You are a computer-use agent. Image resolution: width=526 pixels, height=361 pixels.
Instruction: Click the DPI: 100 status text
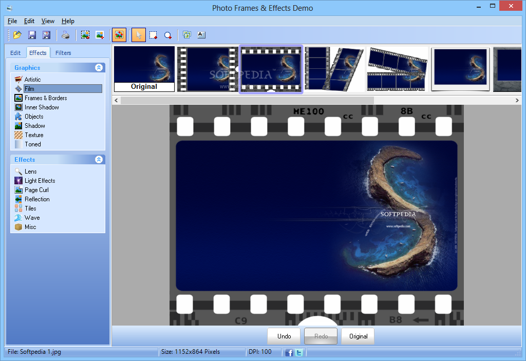[x=260, y=352]
